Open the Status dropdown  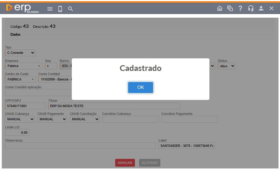[226, 66]
